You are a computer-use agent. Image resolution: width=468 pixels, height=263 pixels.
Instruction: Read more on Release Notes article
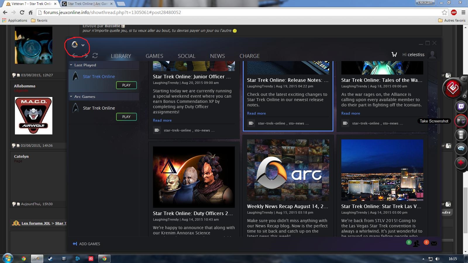click(257, 113)
